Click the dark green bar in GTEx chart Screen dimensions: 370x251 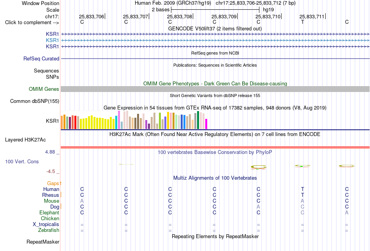(x=198, y=120)
